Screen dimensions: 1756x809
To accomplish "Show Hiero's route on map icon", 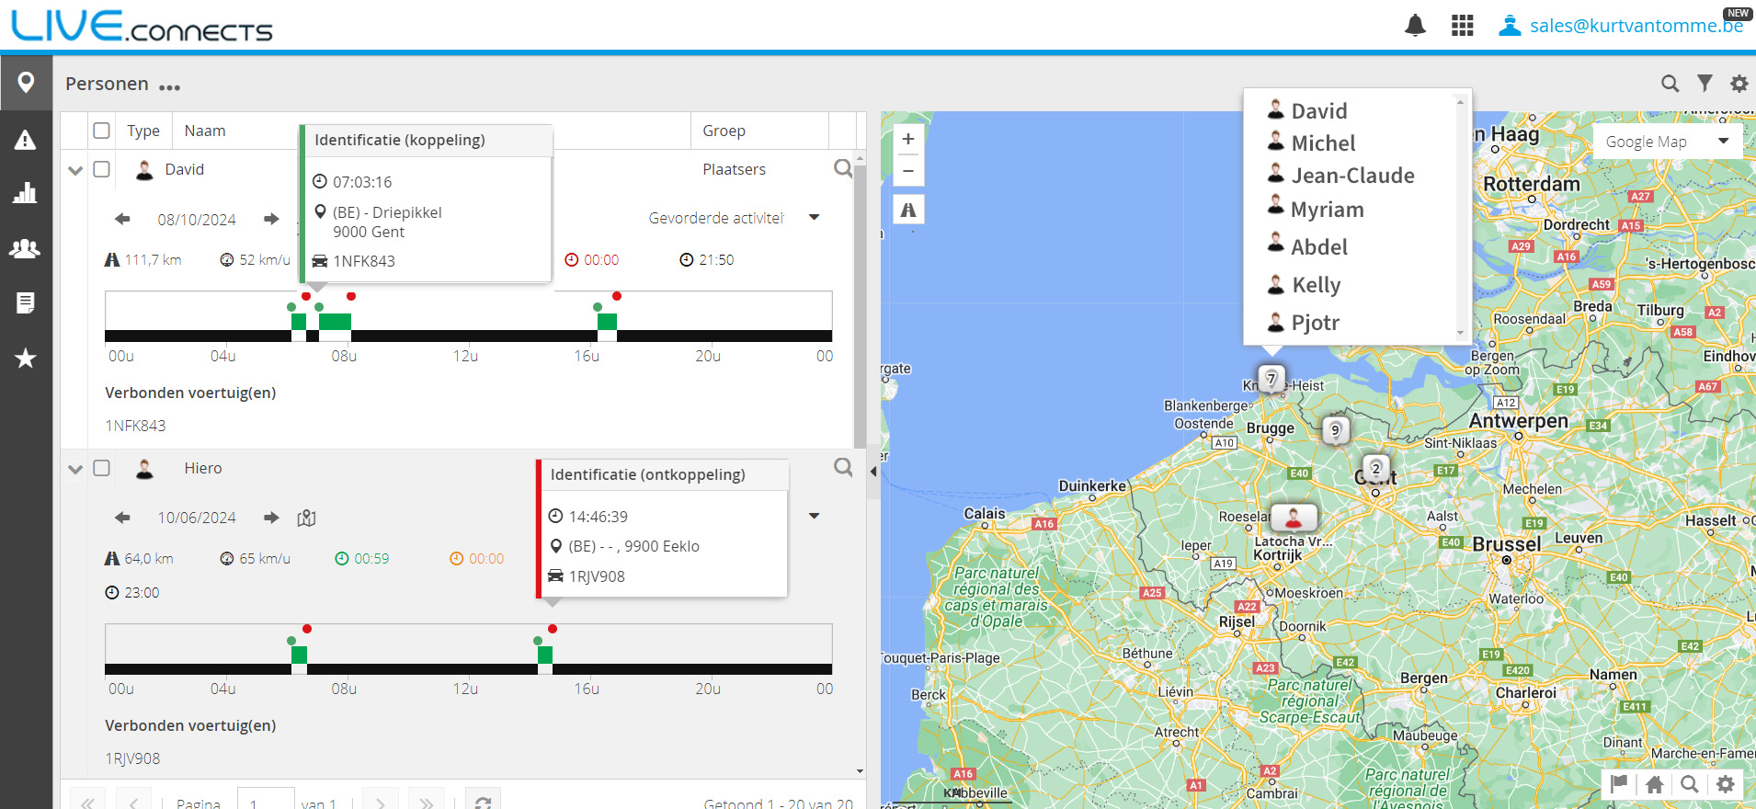I will [307, 518].
